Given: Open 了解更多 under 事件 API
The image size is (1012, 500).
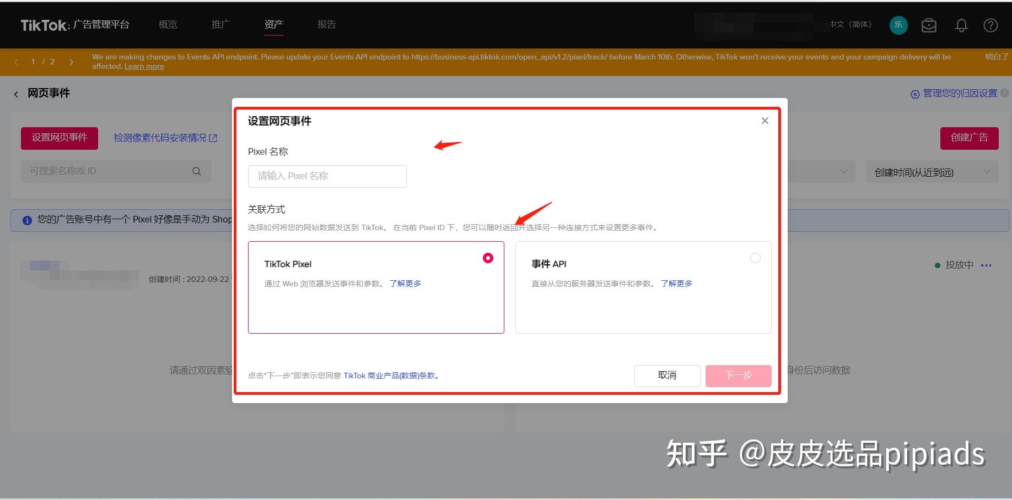Looking at the screenshot, I should click(676, 284).
